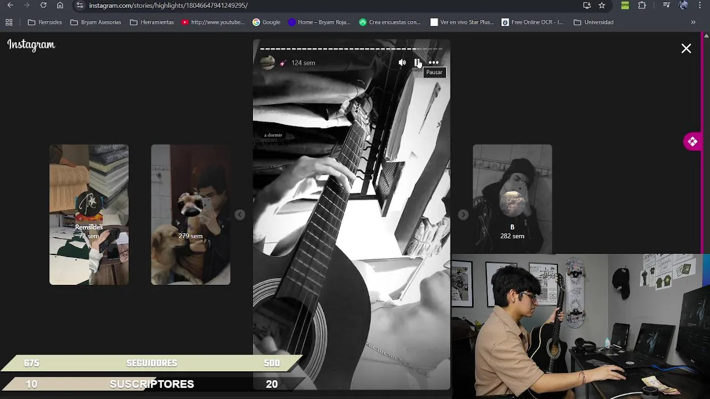The image size is (710, 399).
Task: Open the B 282 sem highlight thumbnail
Action: click(512, 199)
